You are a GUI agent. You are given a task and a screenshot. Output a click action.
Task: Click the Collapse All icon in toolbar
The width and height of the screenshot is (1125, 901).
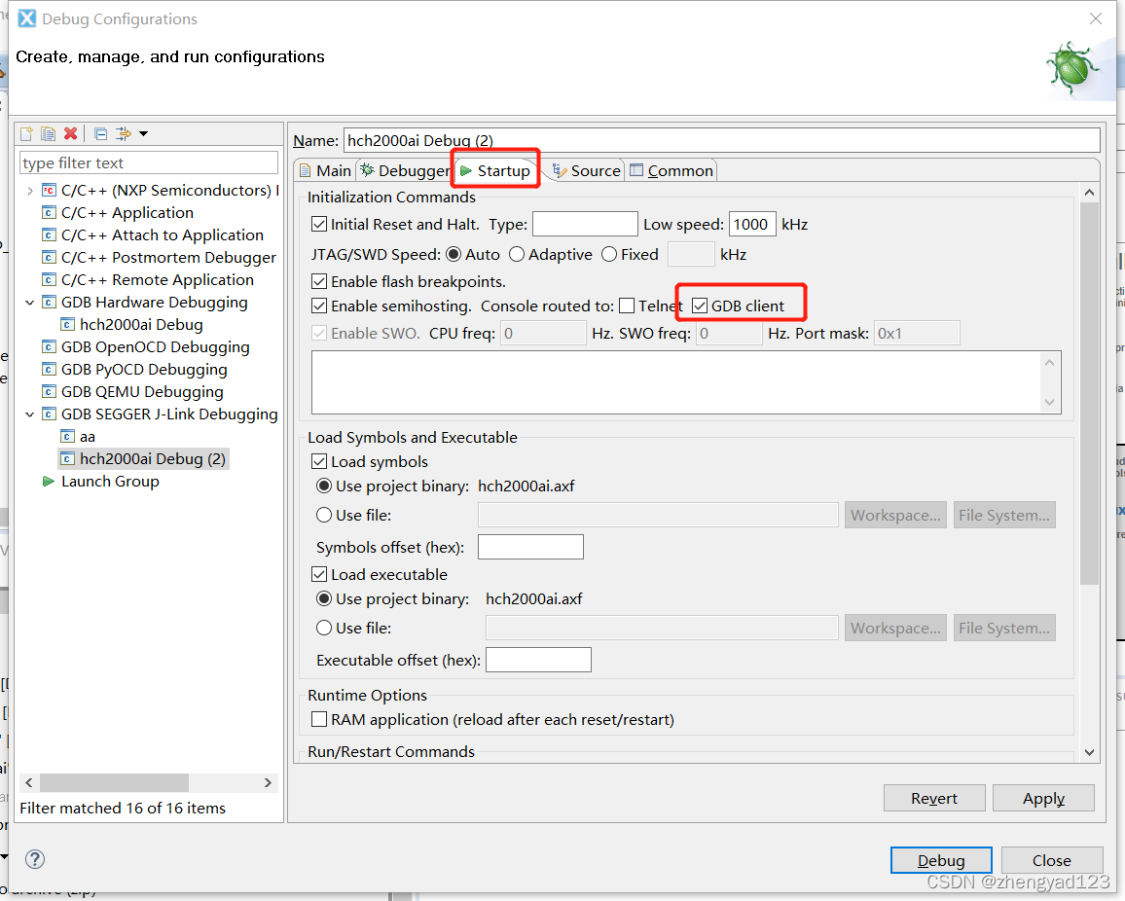[x=100, y=133]
